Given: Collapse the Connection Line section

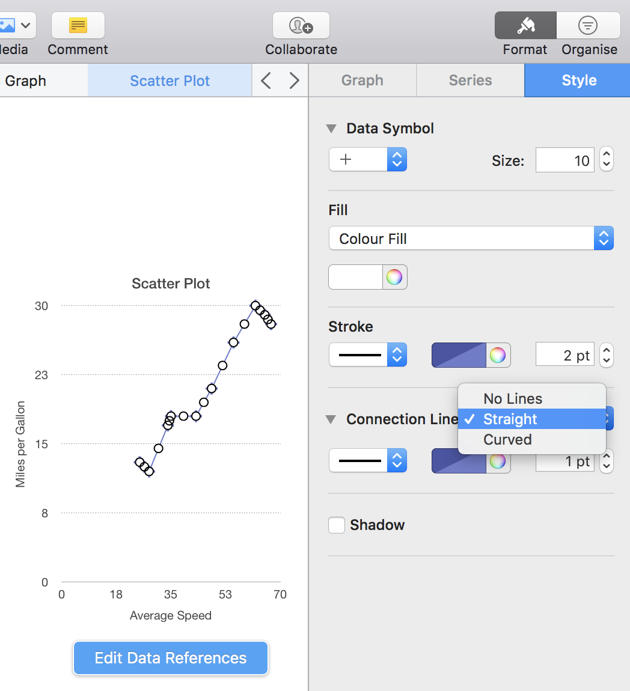Looking at the screenshot, I should point(331,419).
